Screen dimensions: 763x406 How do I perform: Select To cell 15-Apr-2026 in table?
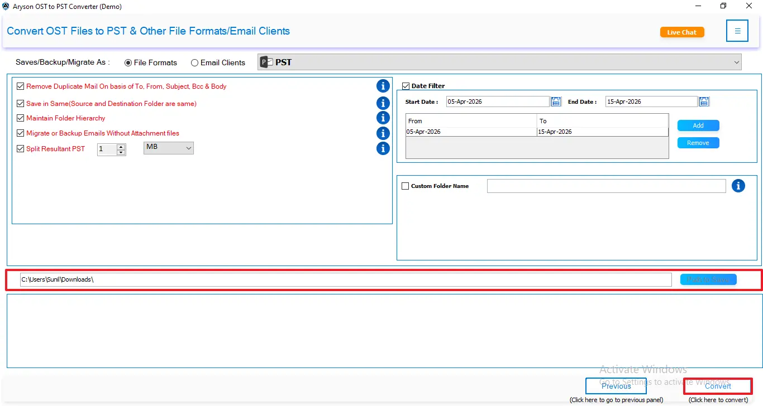click(602, 132)
